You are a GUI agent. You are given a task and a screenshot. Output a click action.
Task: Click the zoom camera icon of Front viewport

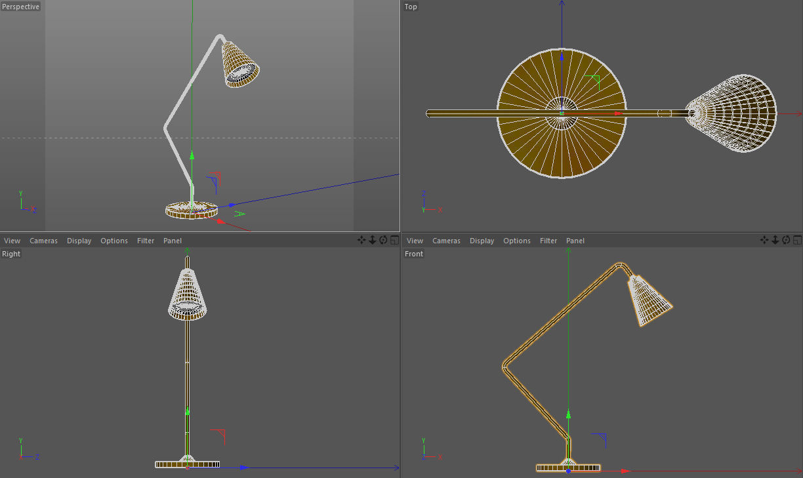tap(775, 240)
